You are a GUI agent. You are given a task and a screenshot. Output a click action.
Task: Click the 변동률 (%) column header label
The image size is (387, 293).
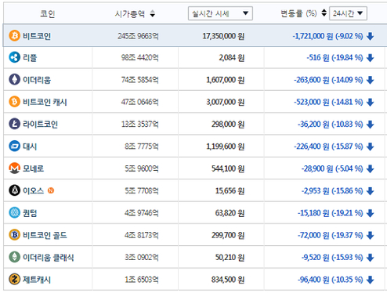298,13
